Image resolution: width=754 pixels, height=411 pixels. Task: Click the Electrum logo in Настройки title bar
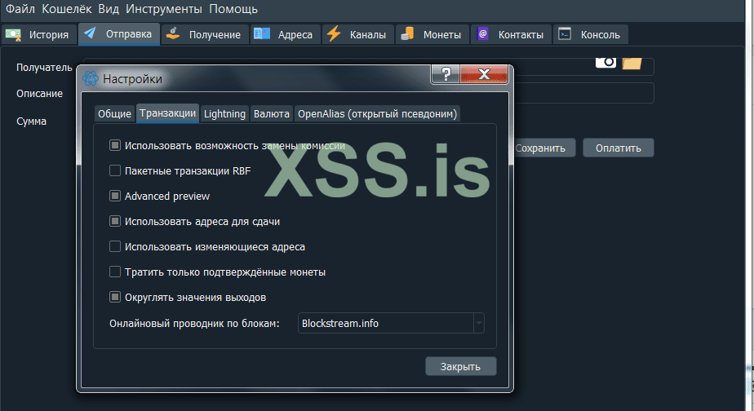coord(91,78)
